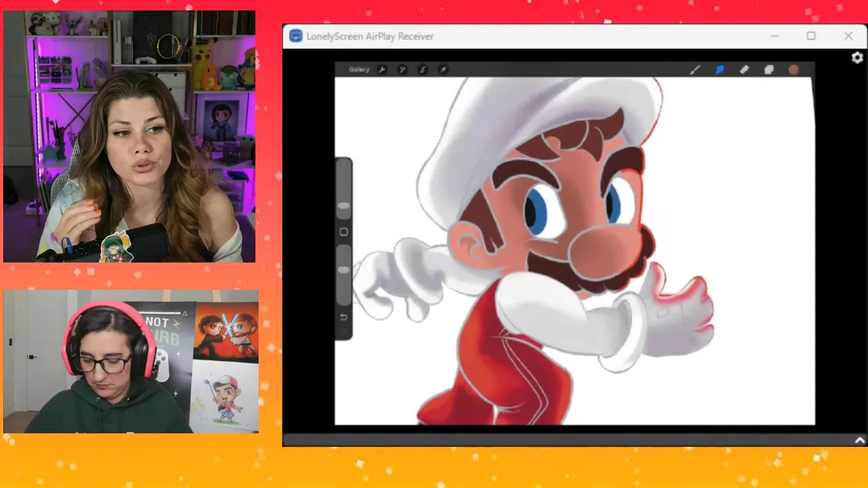Open the Actions wrench menu

[x=382, y=70]
